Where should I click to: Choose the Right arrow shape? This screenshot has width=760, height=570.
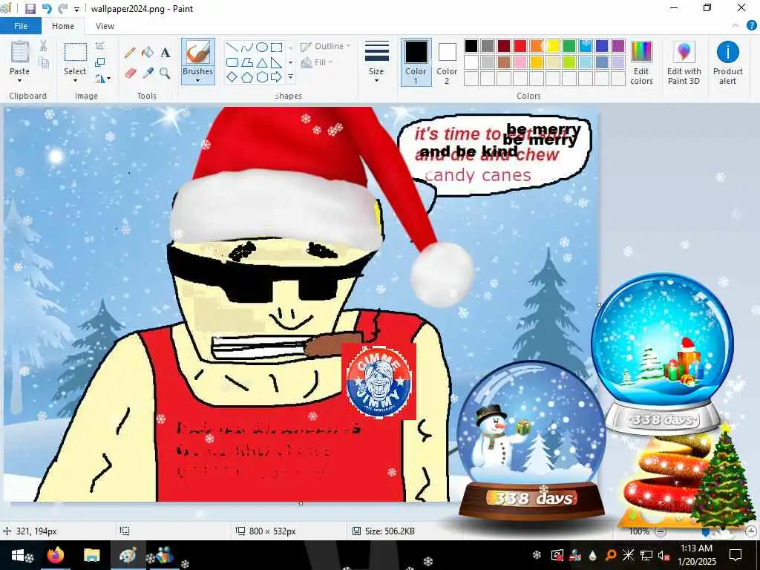point(276,77)
